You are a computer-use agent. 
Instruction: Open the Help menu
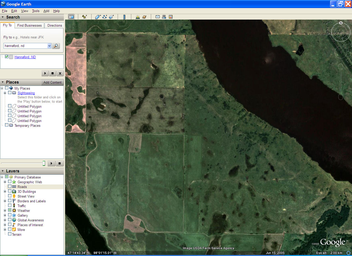click(x=57, y=11)
